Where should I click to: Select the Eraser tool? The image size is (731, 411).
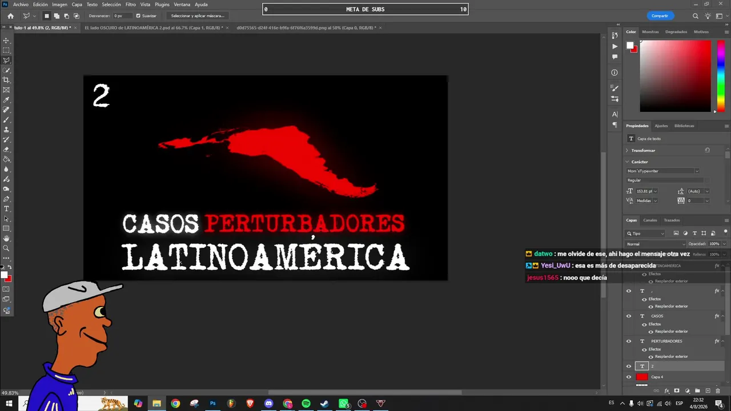6,150
